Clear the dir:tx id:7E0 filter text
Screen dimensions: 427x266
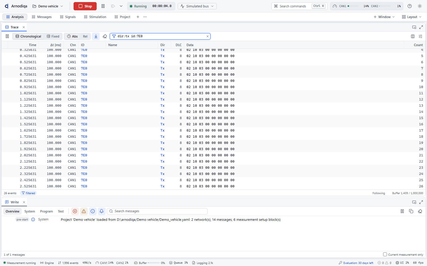coord(208,36)
